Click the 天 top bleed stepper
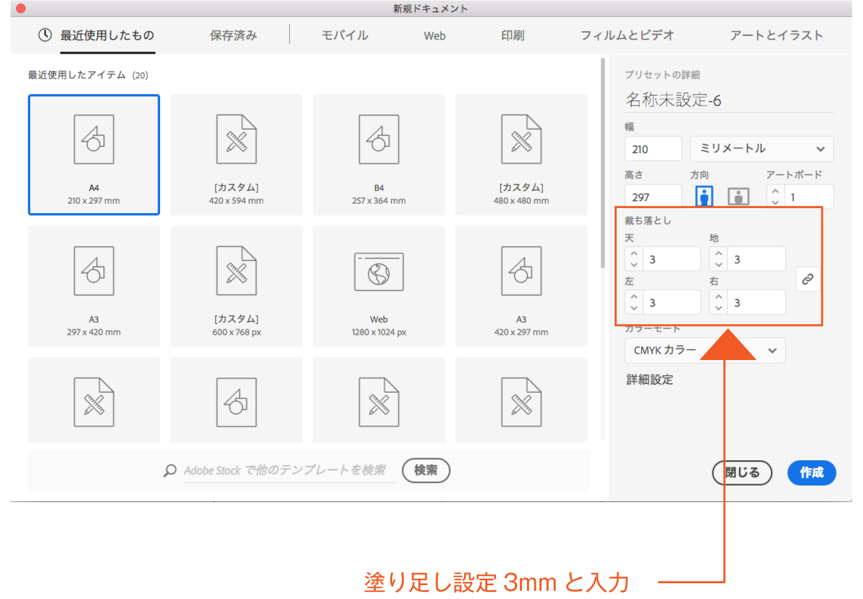The image size is (863, 599). (x=634, y=259)
